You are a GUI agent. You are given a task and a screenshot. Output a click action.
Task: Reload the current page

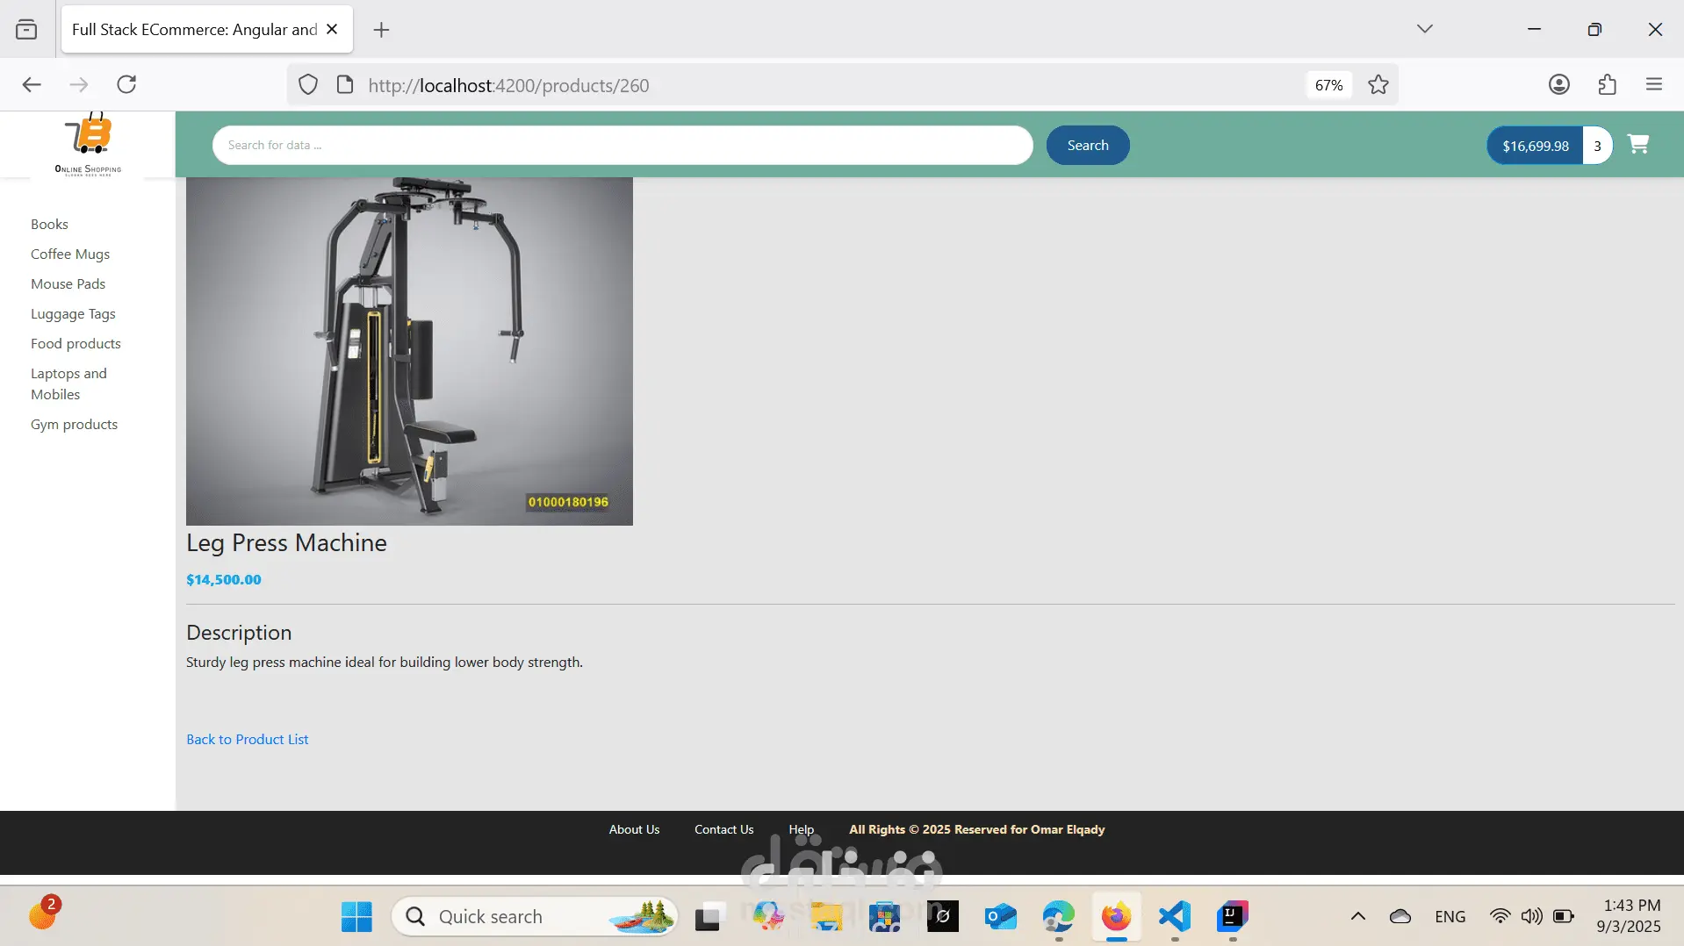click(126, 84)
